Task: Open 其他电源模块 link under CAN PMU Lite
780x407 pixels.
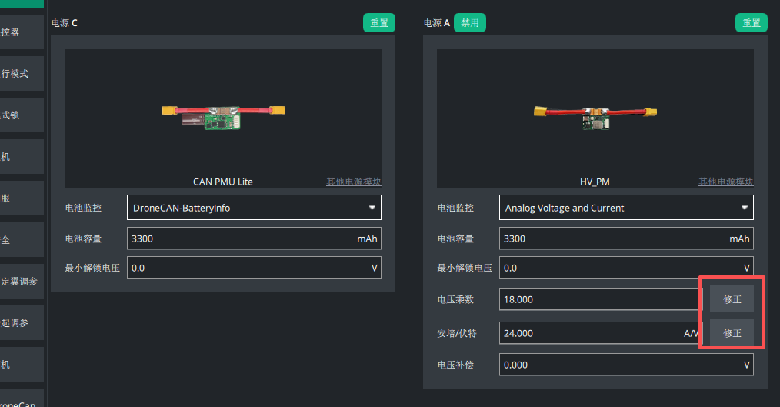Action: coord(354,182)
